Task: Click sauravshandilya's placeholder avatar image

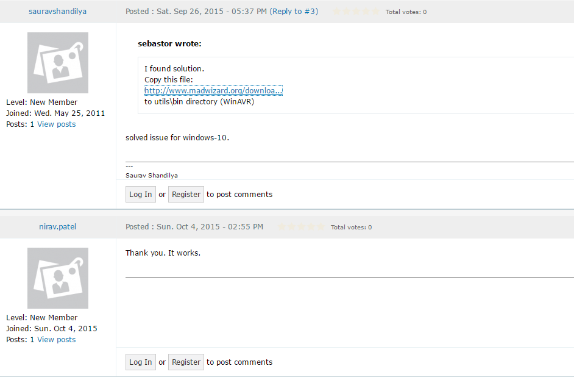Action: [58, 63]
